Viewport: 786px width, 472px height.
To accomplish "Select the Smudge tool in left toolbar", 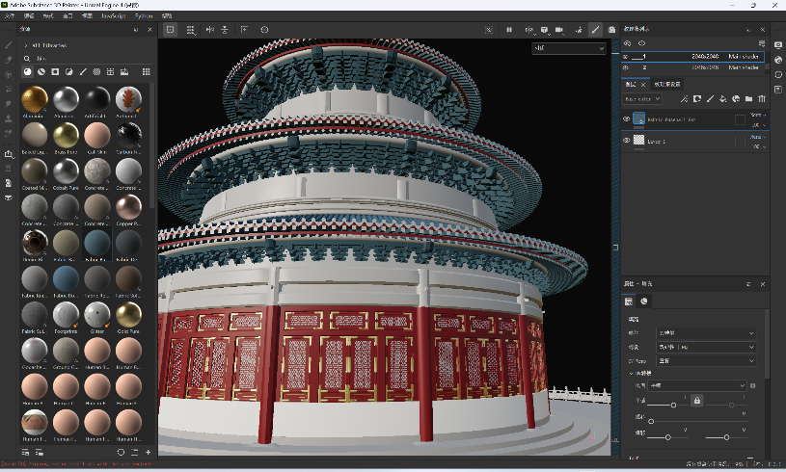I will click(x=8, y=104).
